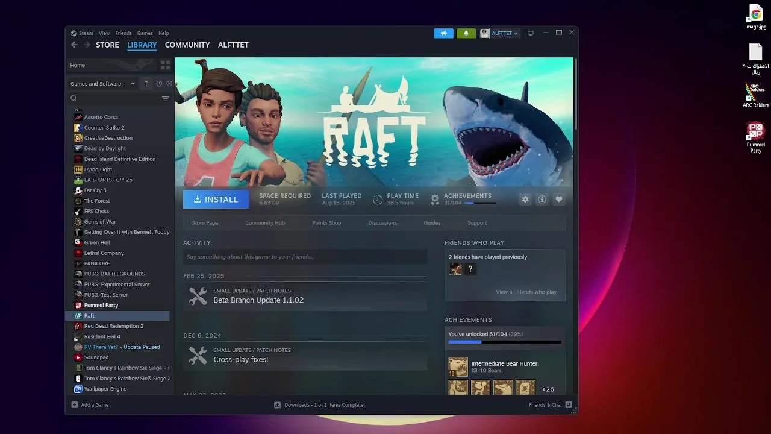Show Raft game info icon

542,200
